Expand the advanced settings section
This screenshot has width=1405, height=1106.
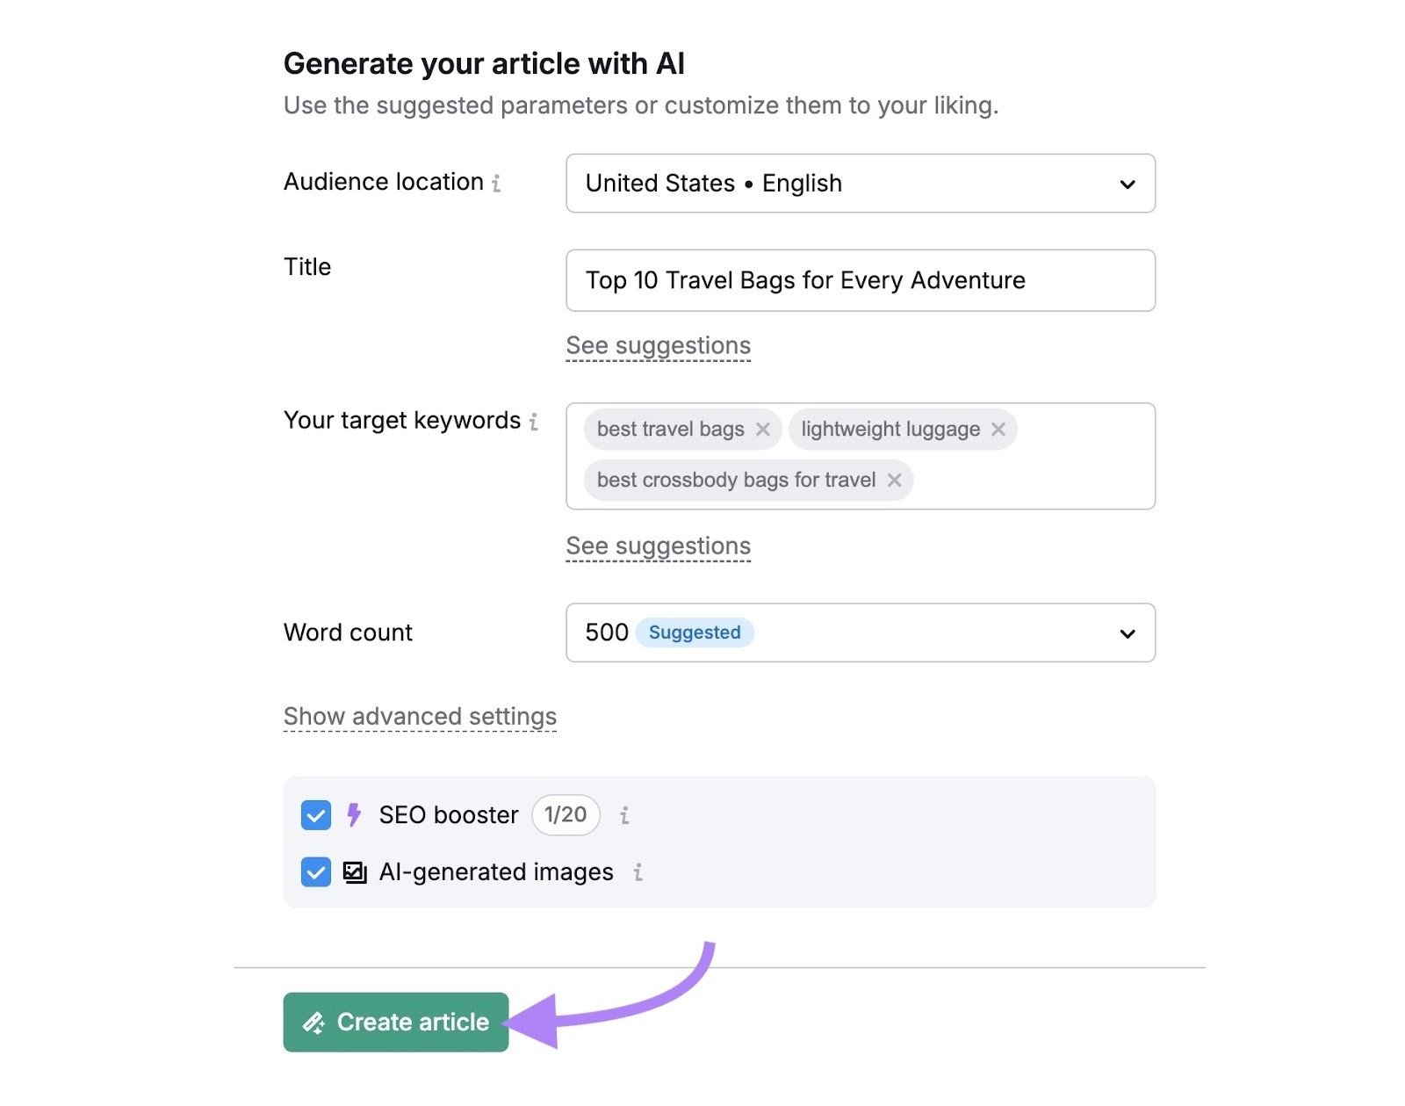(x=419, y=716)
